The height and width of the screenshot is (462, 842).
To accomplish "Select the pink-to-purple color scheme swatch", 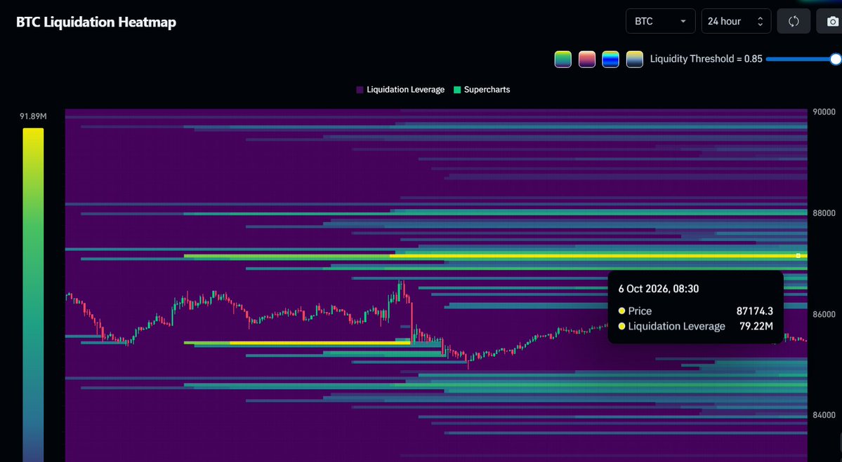I will coord(586,59).
